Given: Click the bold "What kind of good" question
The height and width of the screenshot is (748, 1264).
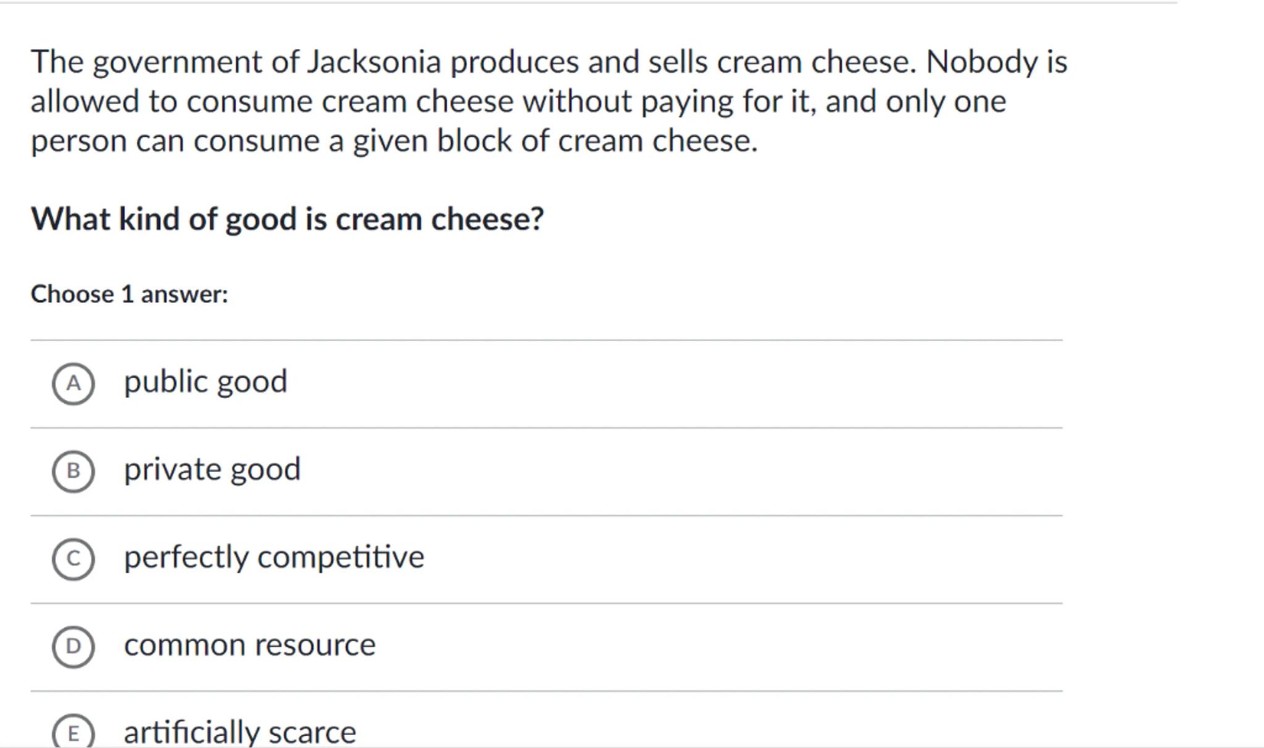Looking at the screenshot, I should pos(288,219).
